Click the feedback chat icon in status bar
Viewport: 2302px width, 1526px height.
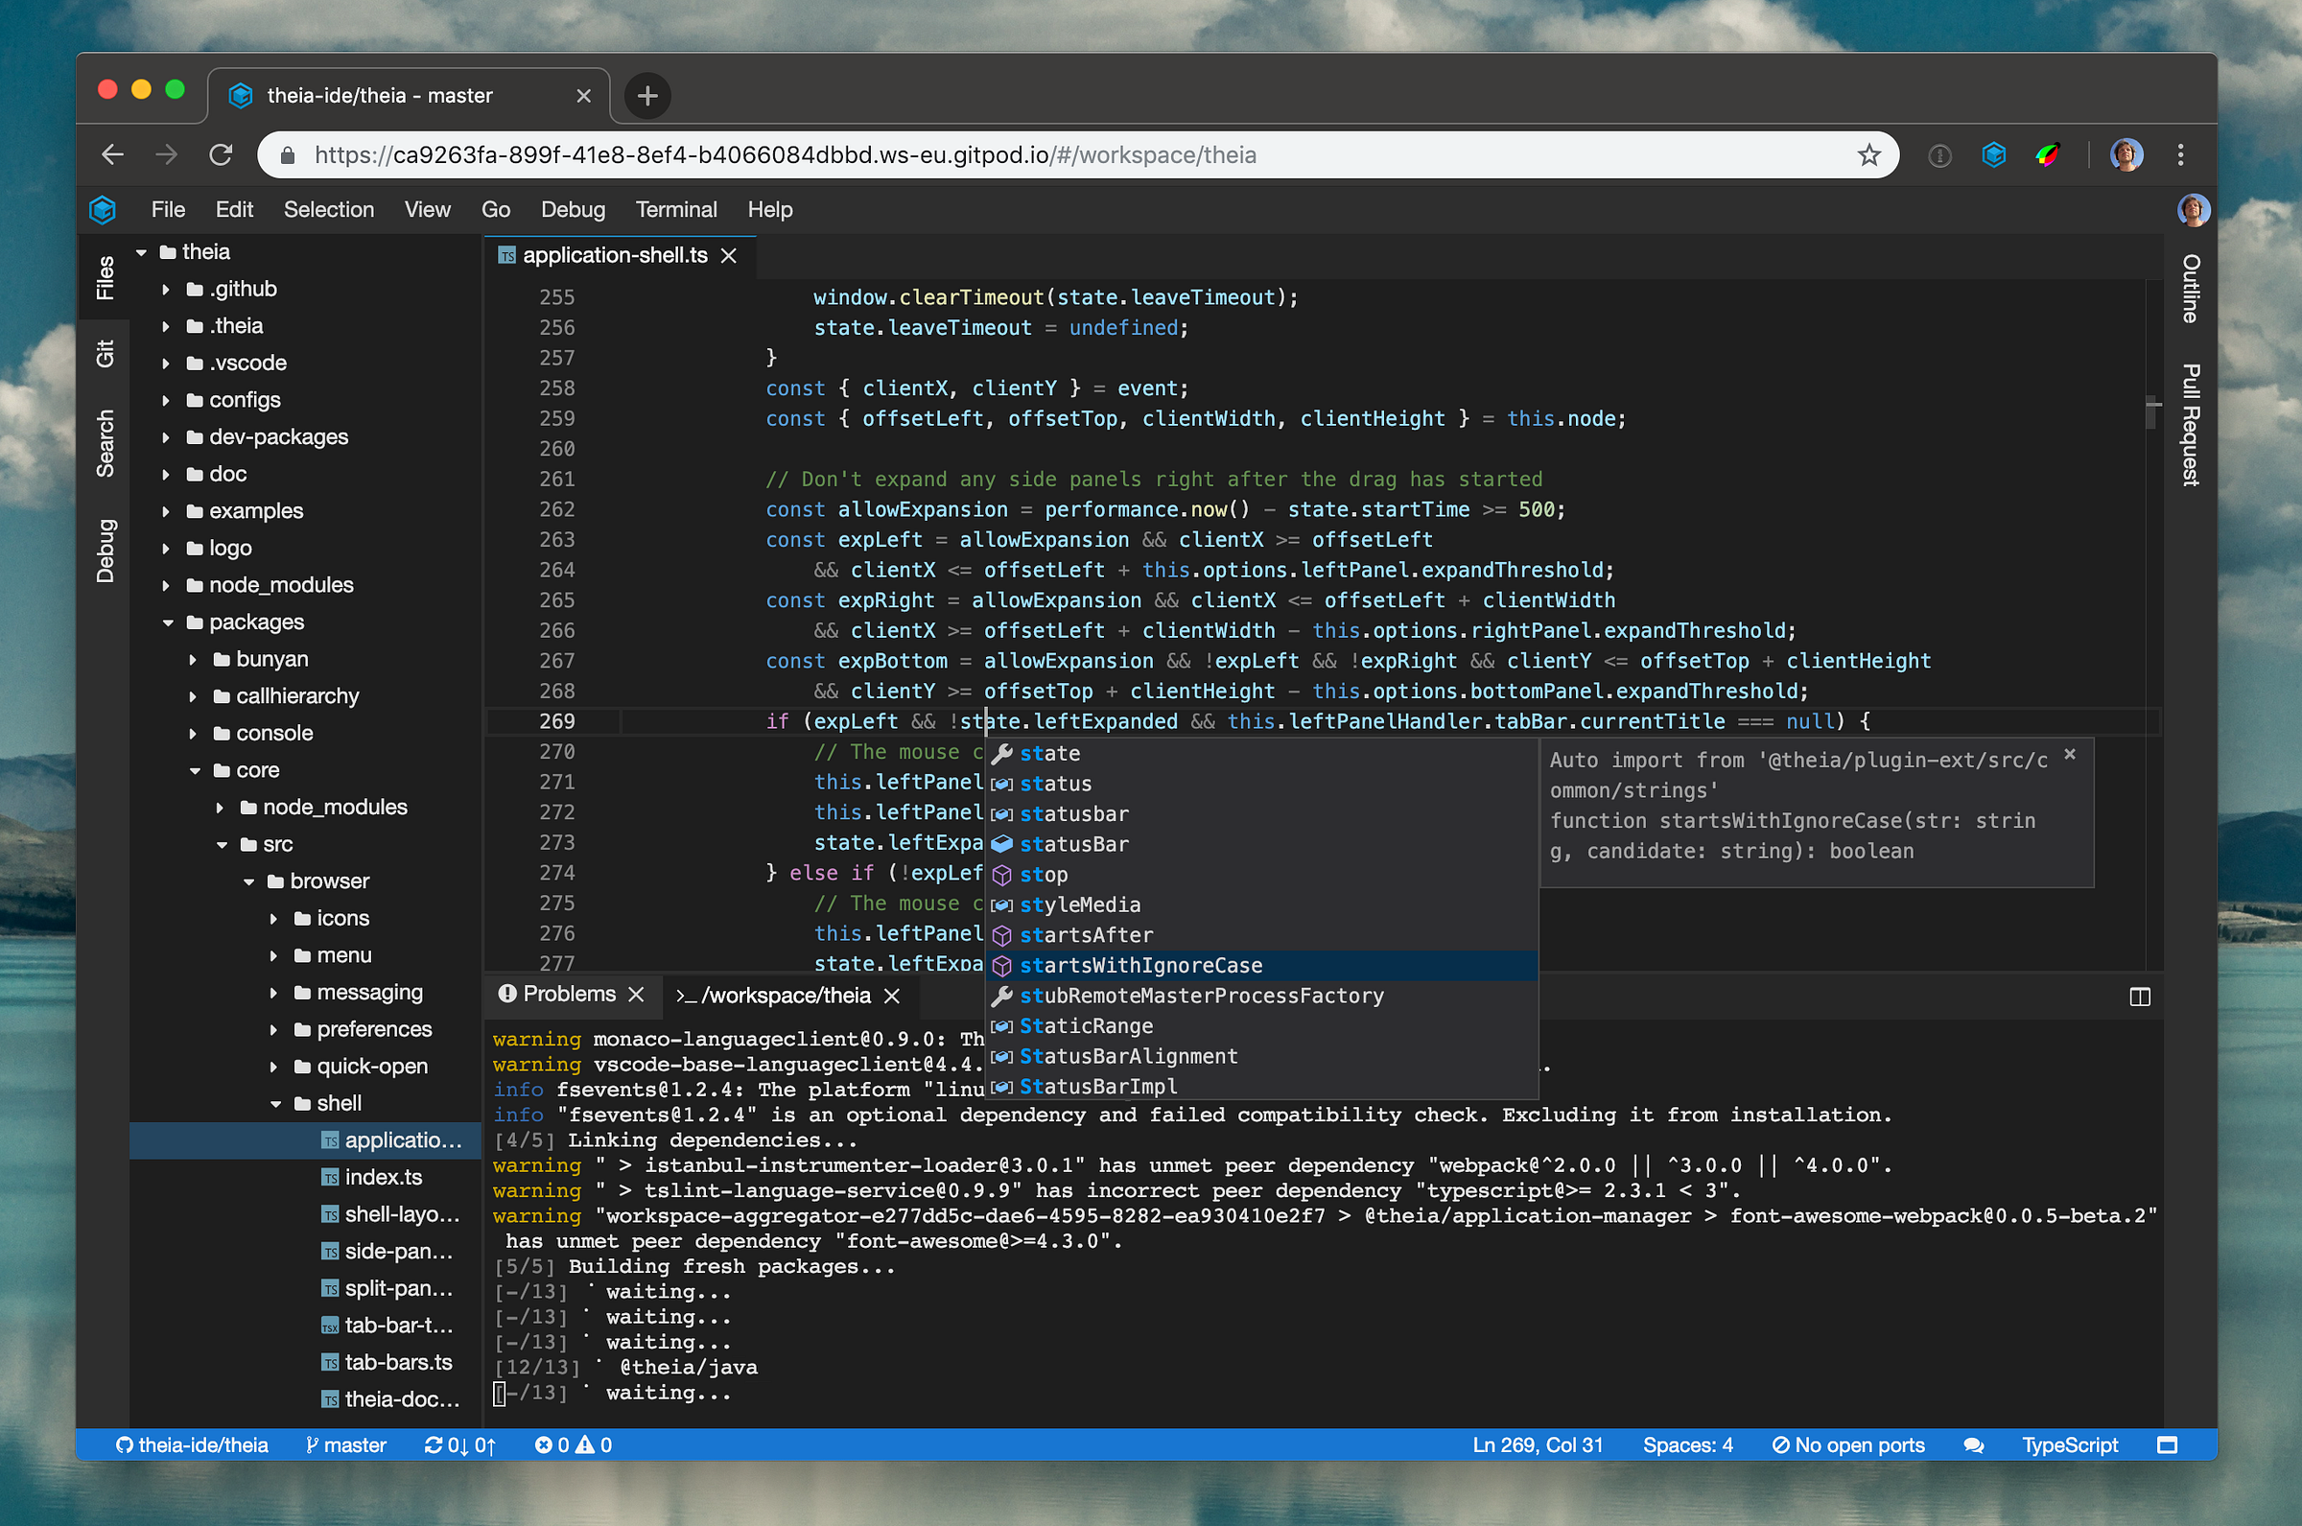coord(1973,1445)
